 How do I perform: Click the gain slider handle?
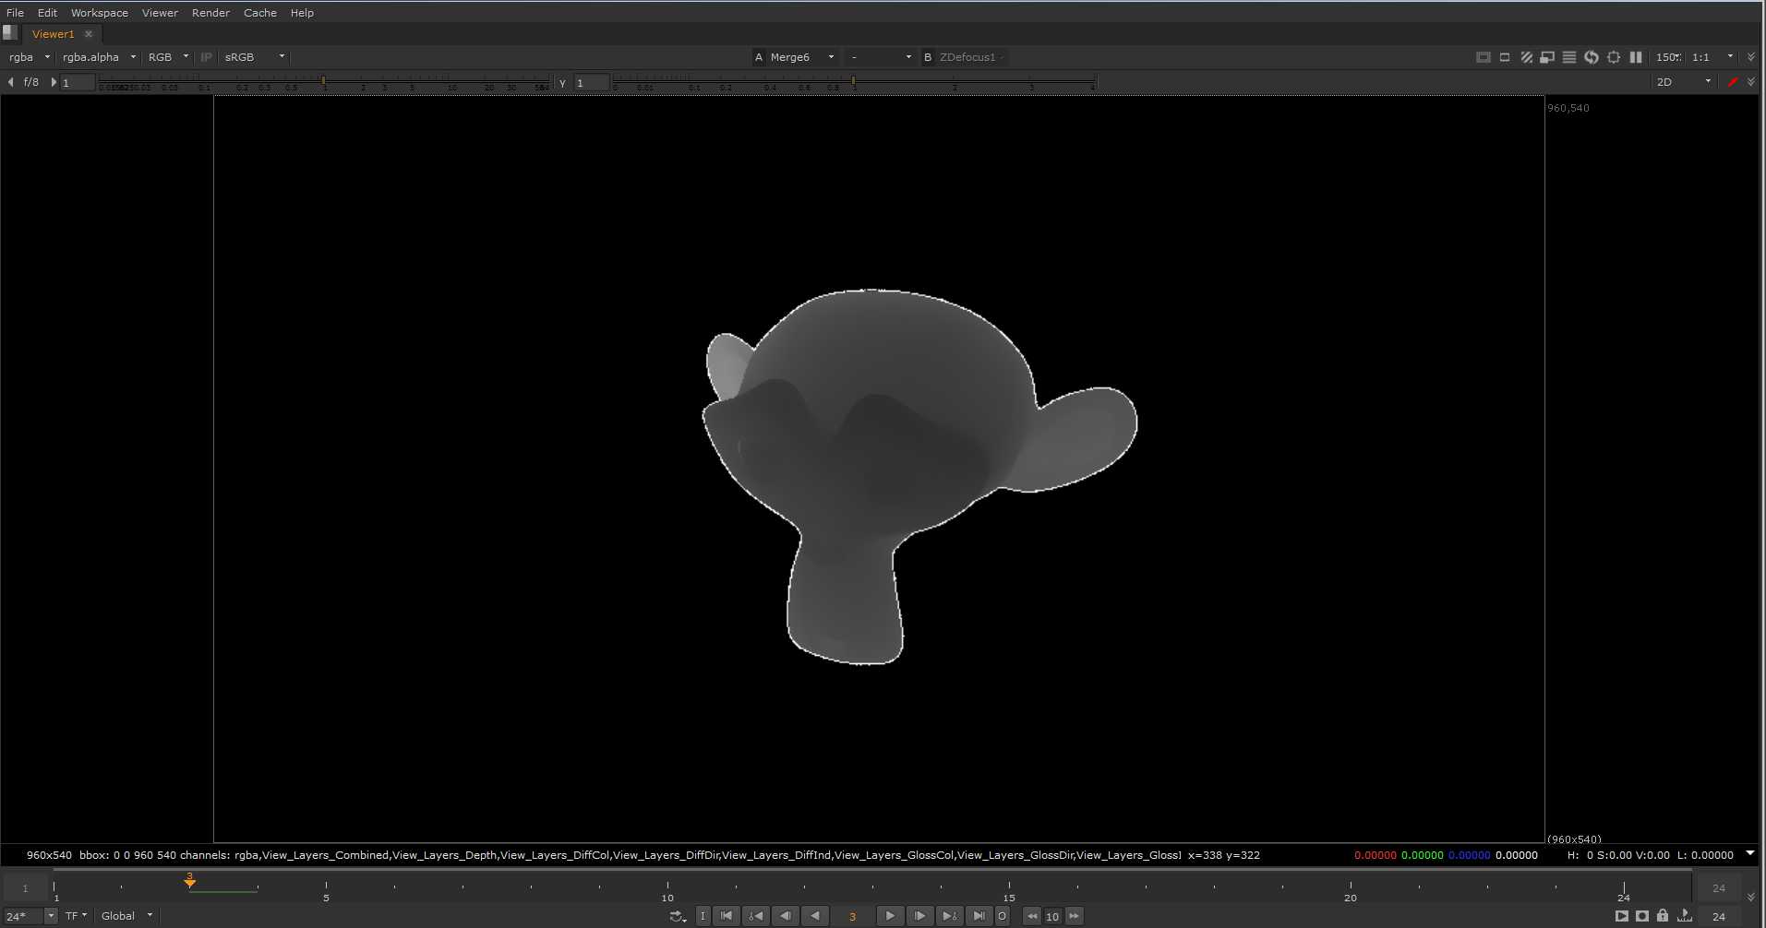(x=323, y=82)
